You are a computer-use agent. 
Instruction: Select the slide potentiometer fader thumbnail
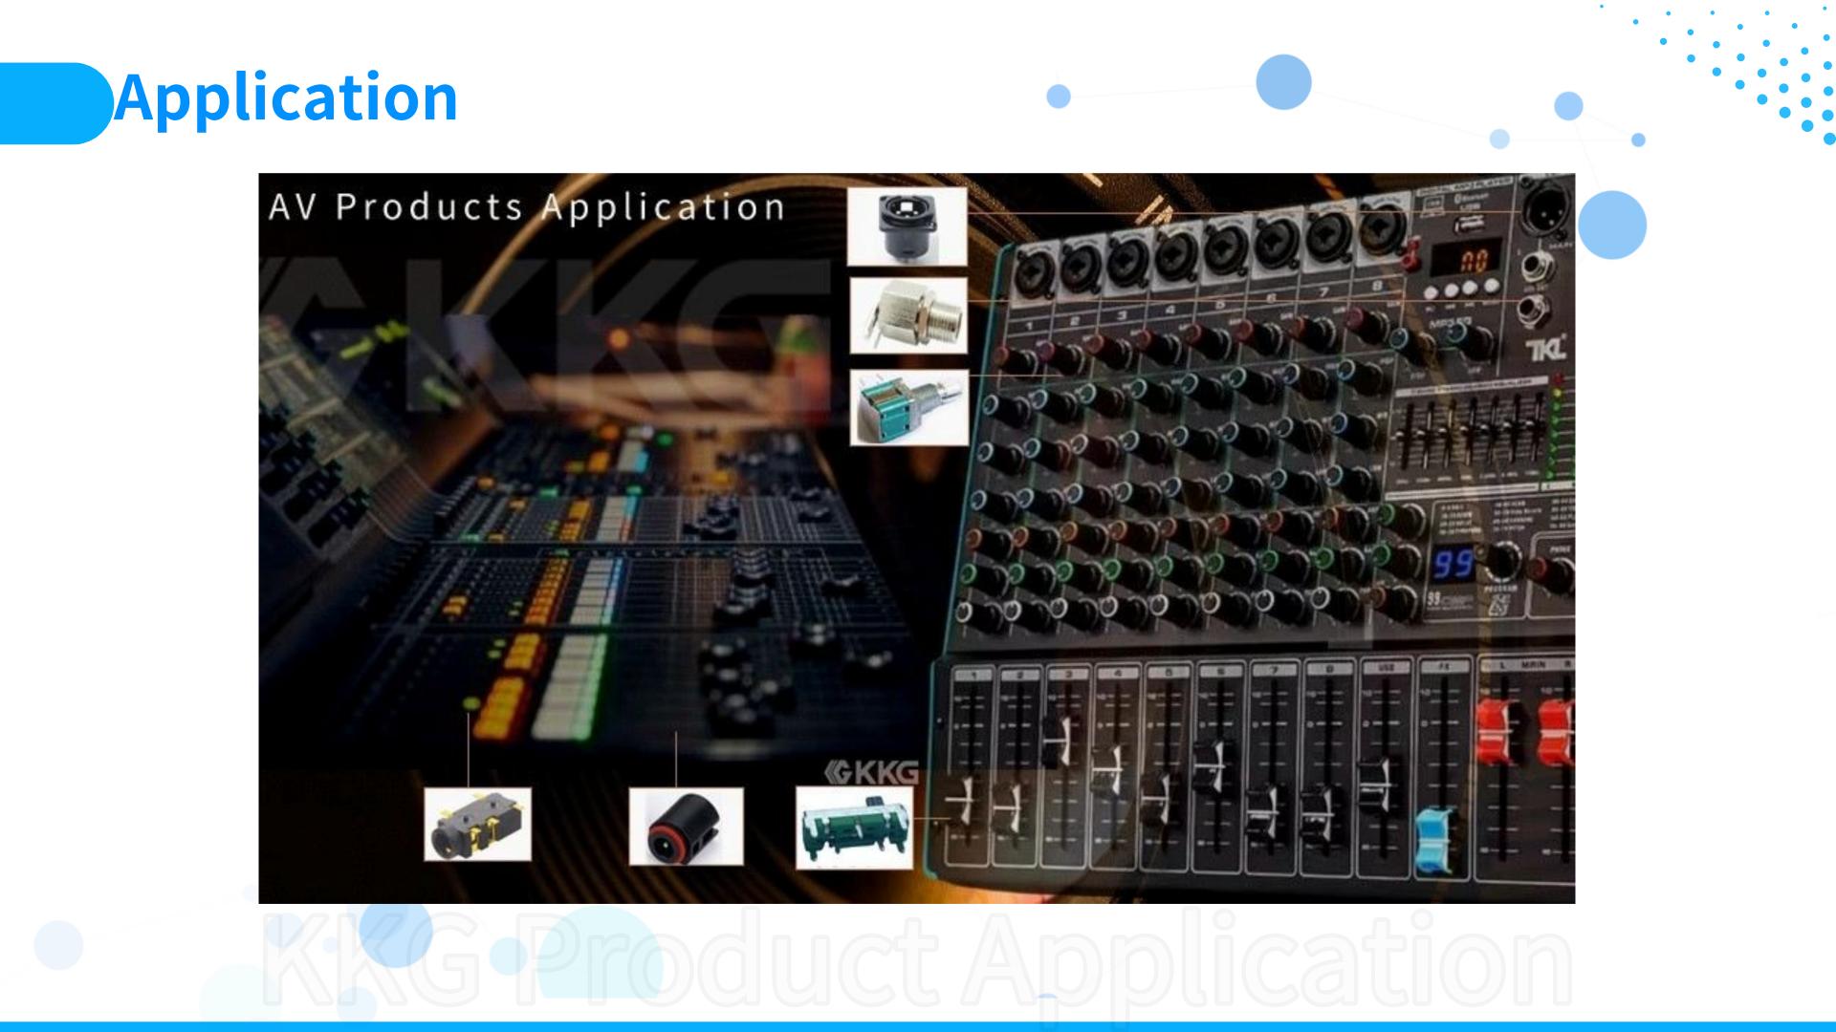point(854,828)
